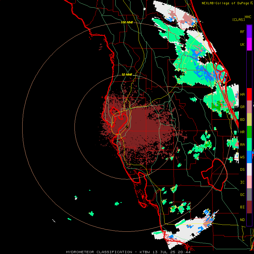Screen dimensions: 254x254
Task: Select the GC gray legend swatch
Action: pyautogui.click(x=249, y=194)
